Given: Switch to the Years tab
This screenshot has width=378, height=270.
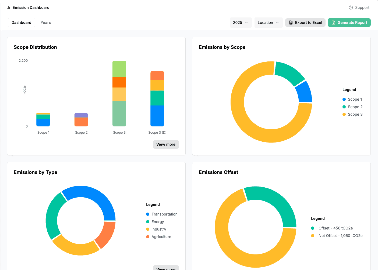Looking at the screenshot, I should point(46,23).
